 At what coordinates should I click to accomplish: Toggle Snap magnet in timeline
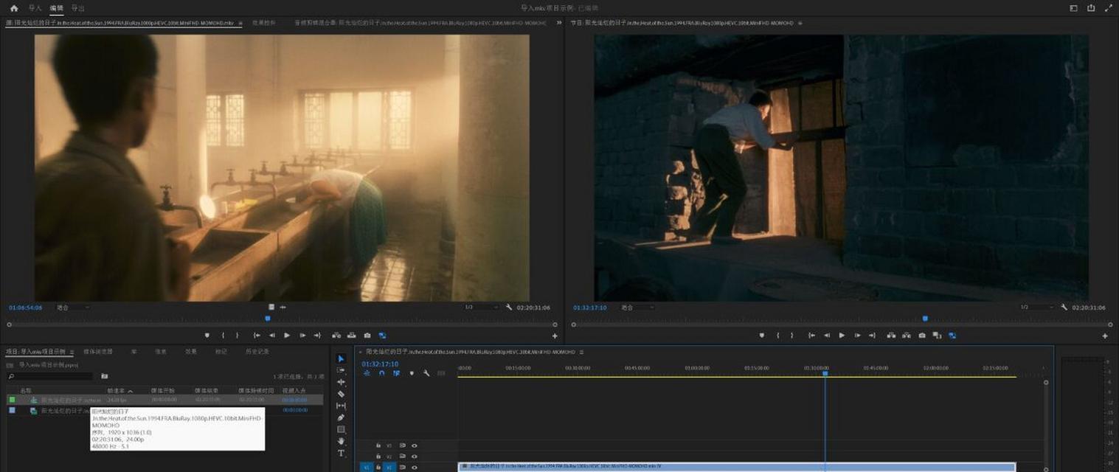(x=381, y=373)
